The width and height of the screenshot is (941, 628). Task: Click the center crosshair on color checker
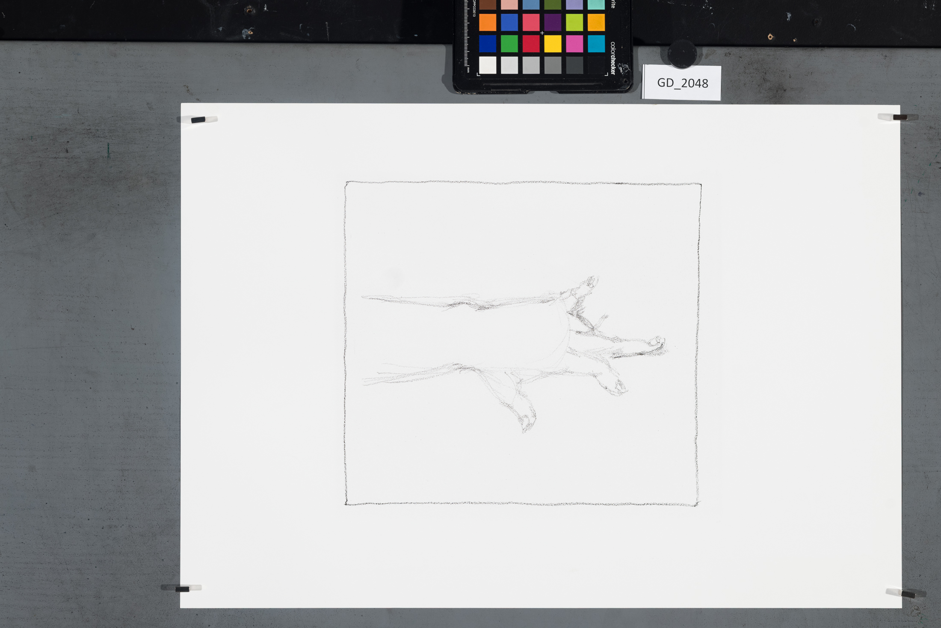(x=542, y=33)
